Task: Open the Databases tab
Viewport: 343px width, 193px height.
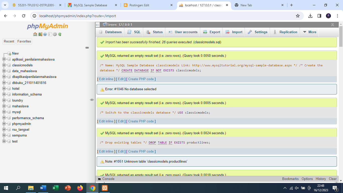Action: click(x=110, y=32)
